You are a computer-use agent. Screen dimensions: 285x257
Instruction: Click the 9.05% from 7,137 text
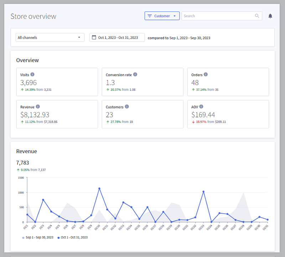pos(33,170)
